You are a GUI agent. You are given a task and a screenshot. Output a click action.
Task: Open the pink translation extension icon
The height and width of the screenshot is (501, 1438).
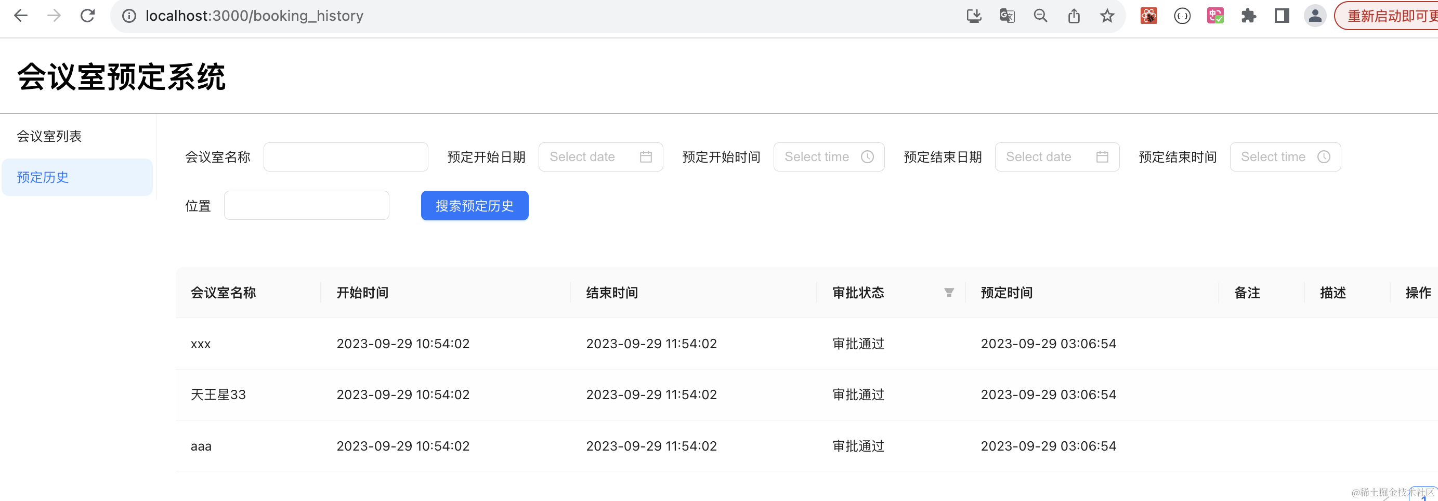pyautogui.click(x=1215, y=16)
